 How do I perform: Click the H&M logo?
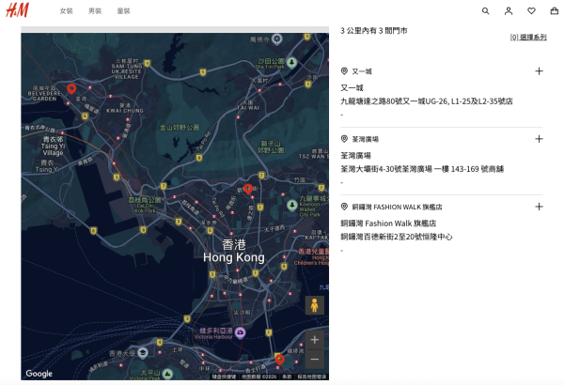(17, 10)
